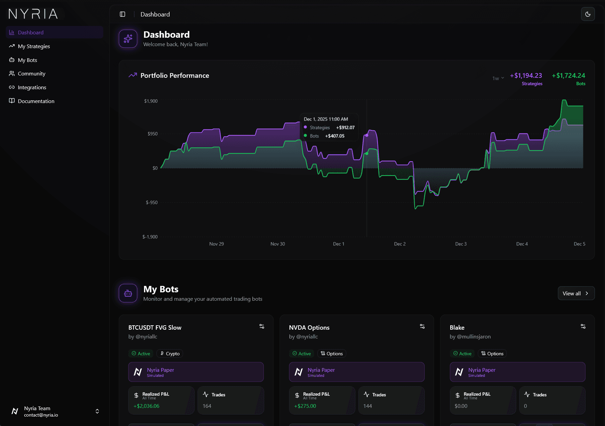
Task: Click the Dashboard breadcrumb in the top bar
Action: [155, 14]
